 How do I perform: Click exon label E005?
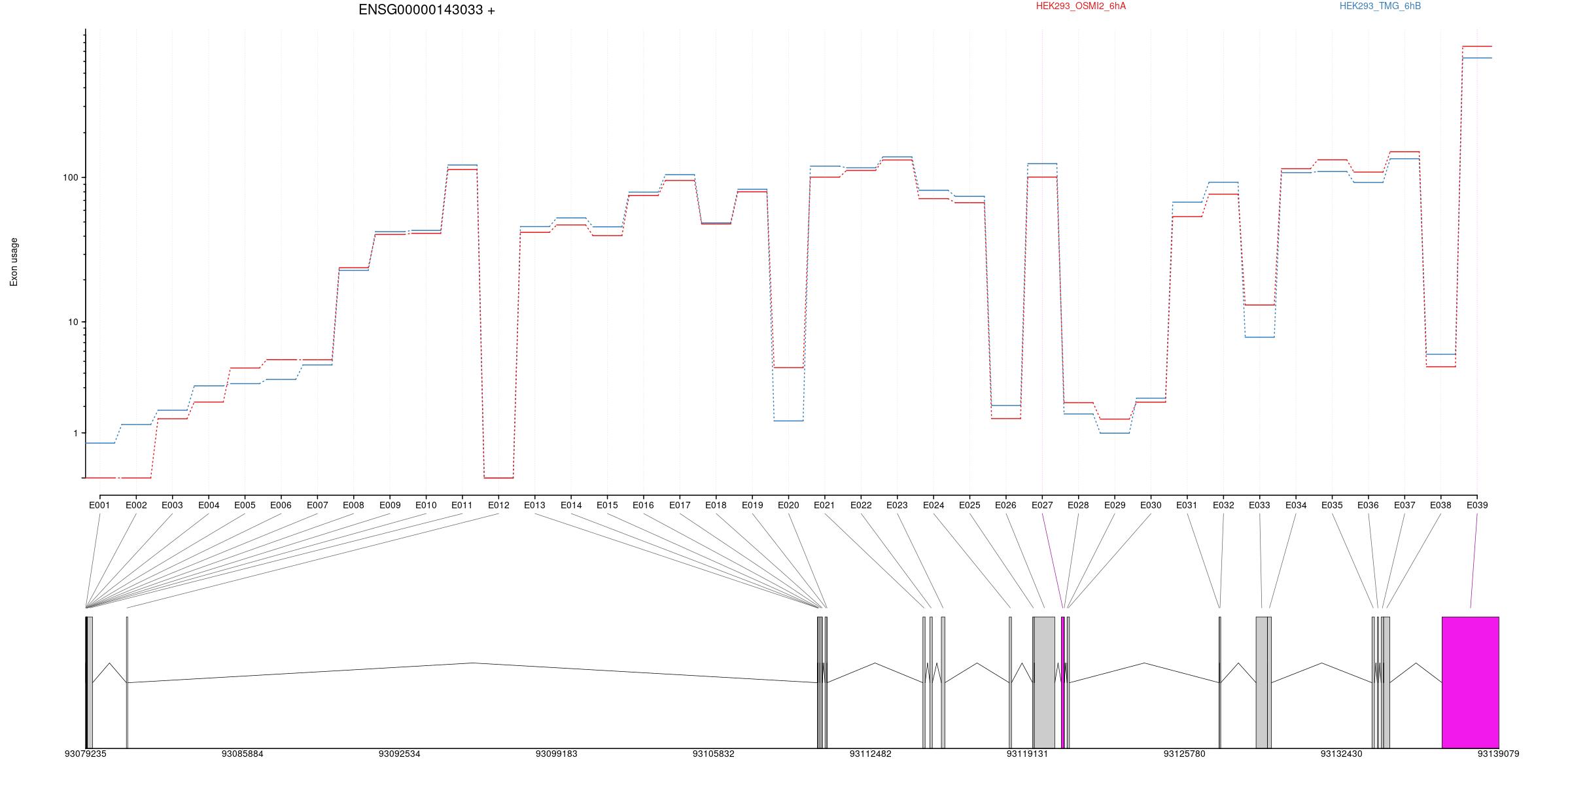tap(245, 505)
